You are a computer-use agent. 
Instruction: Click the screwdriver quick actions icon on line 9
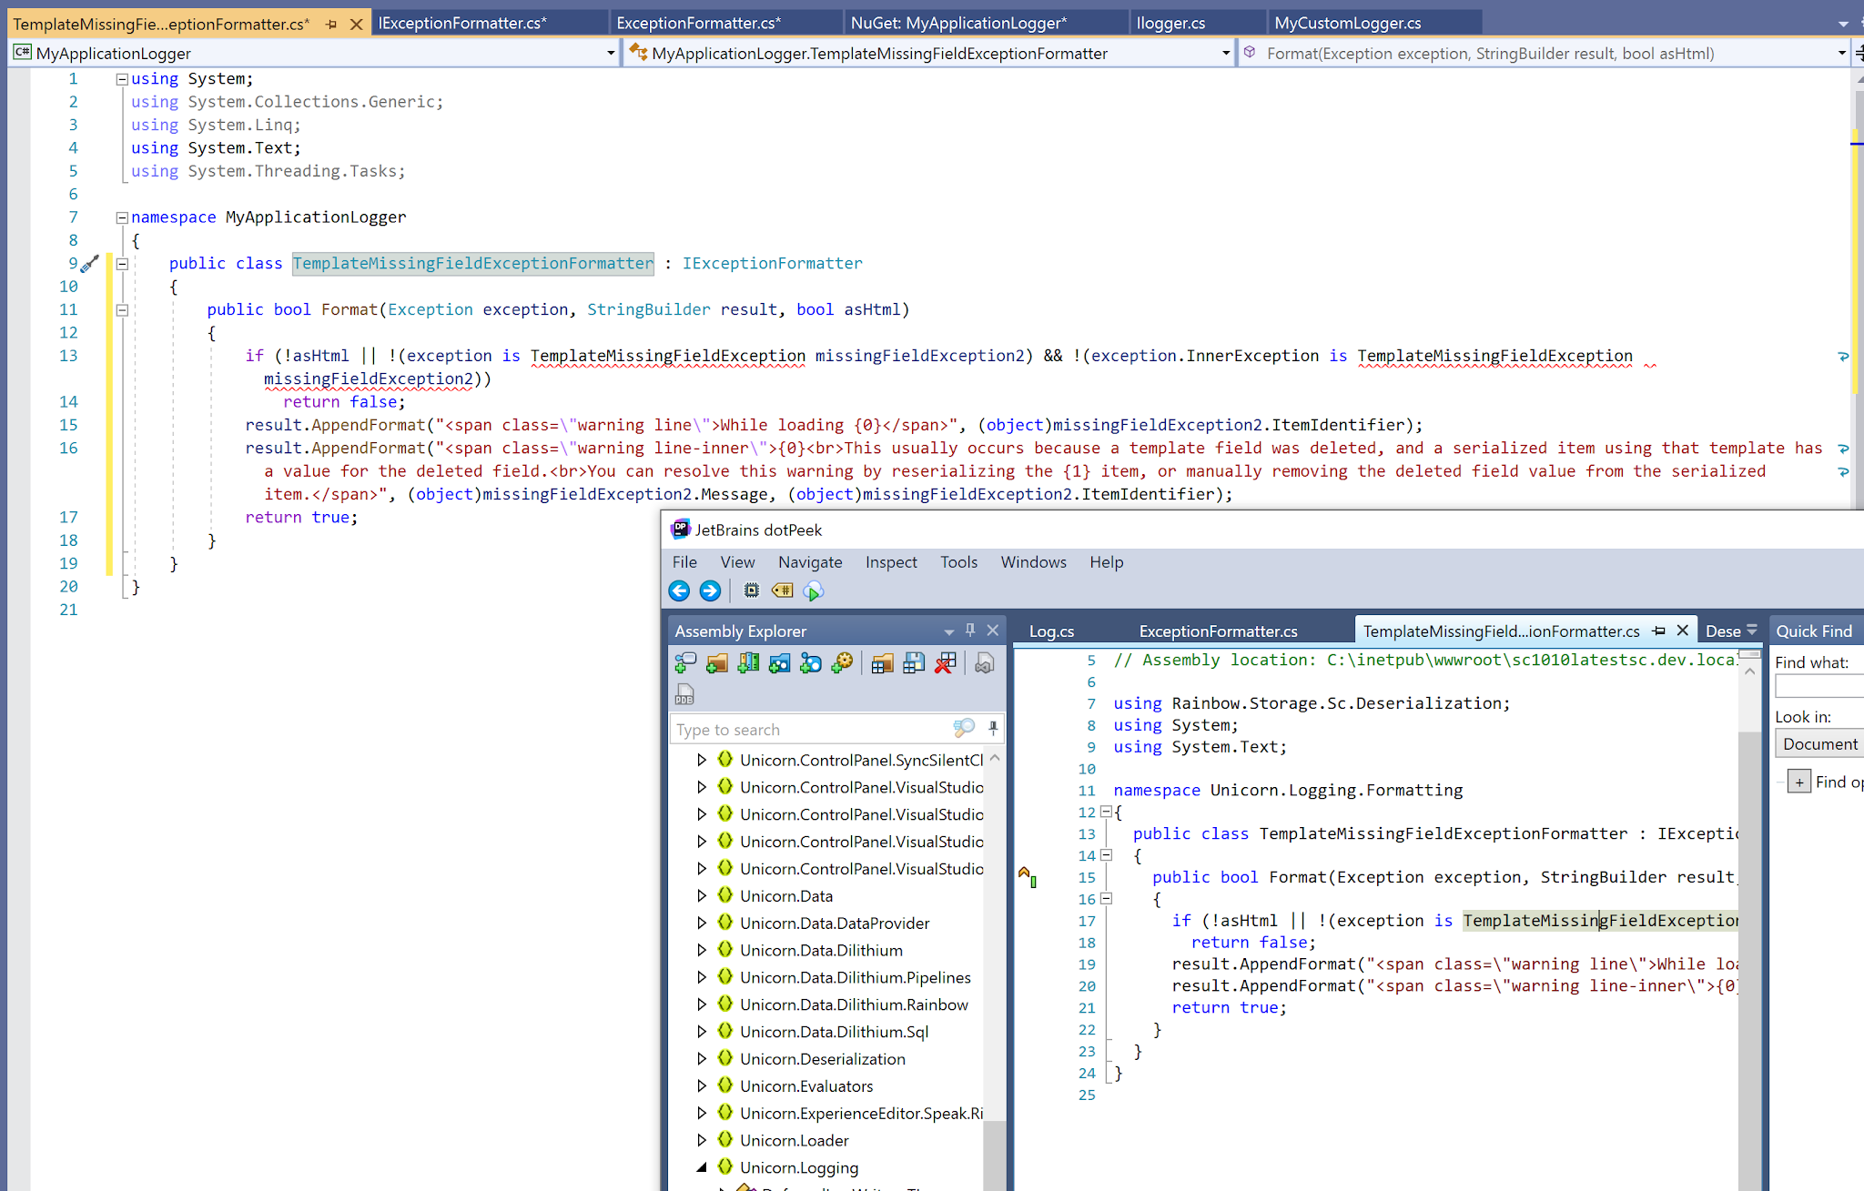pyautogui.click(x=89, y=265)
